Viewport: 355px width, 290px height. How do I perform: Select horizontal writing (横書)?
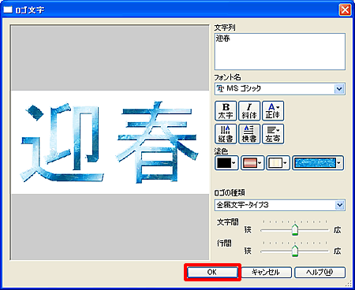coord(249,134)
